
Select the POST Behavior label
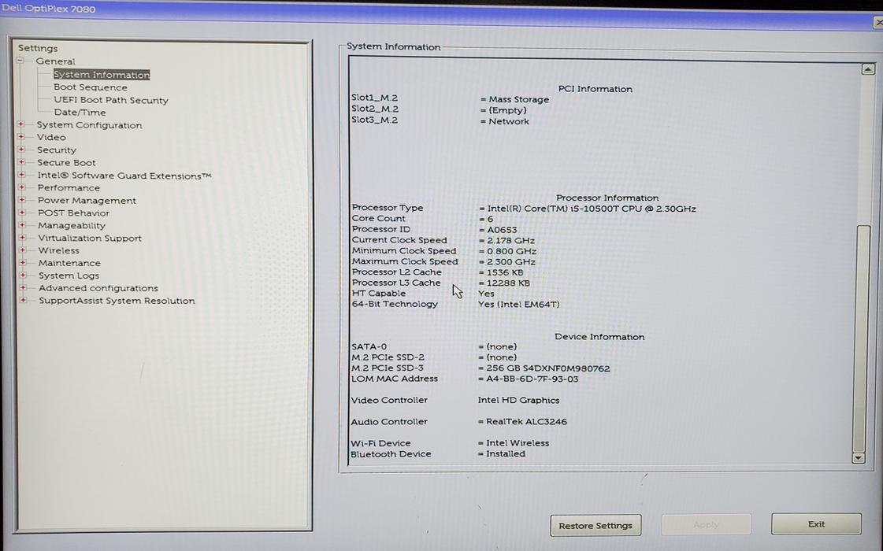[74, 213]
